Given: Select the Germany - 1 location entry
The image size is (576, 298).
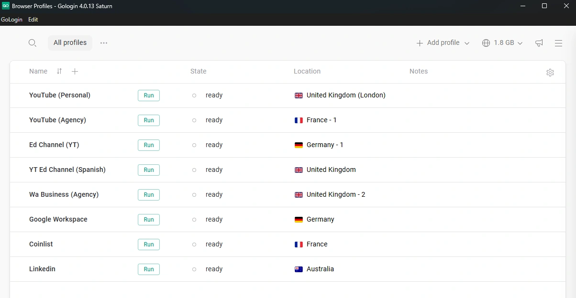Looking at the screenshot, I should tap(324, 145).
